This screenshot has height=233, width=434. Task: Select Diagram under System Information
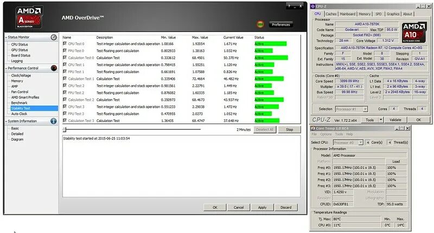(x=17, y=139)
